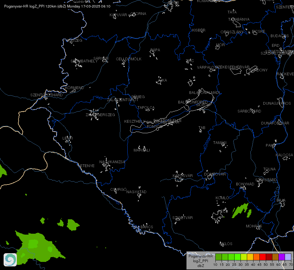The image size is (294, 270).
Task: Click the OROSZLÁNY city label
Action: (232, 32)
